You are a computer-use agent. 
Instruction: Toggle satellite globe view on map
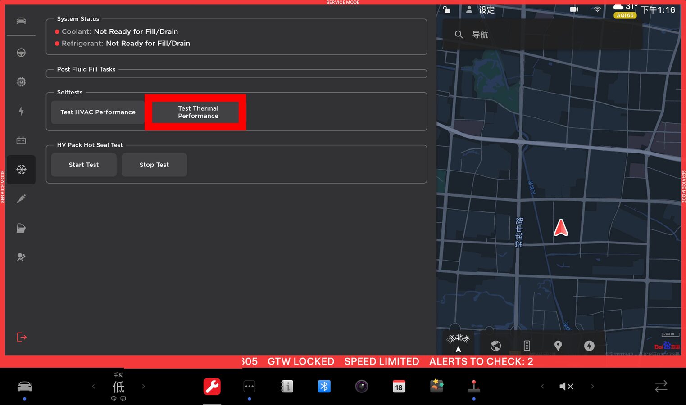tap(495, 346)
